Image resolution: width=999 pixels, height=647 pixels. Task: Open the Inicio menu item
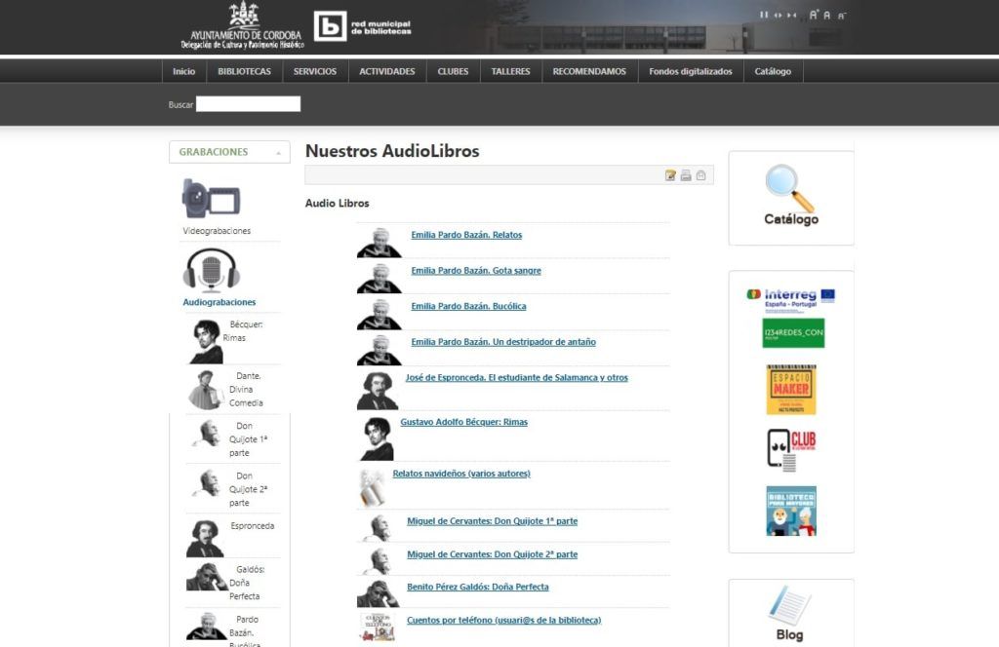[x=183, y=71]
